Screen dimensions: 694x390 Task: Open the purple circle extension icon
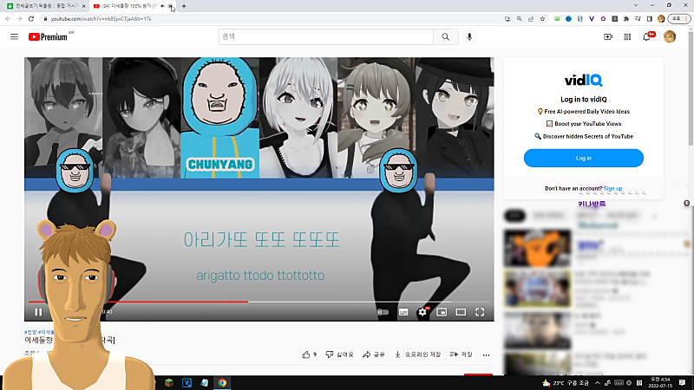[x=603, y=19]
